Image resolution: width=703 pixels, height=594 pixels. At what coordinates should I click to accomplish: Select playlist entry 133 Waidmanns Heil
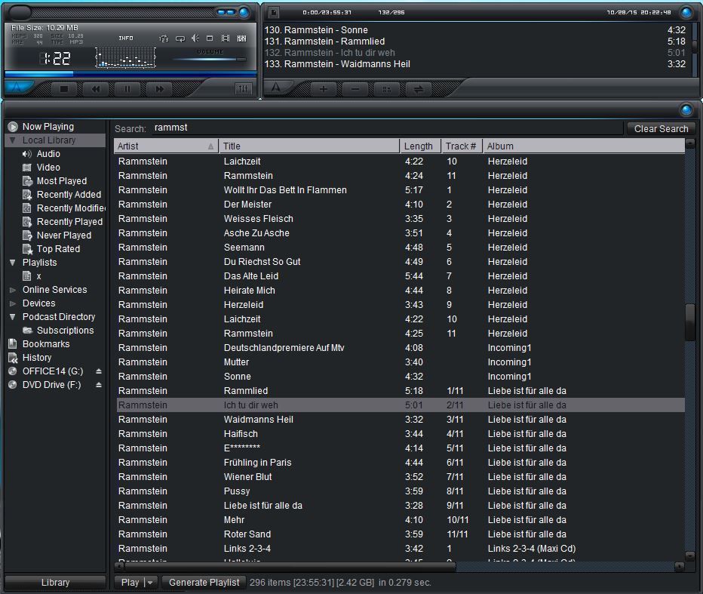tap(474, 64)
